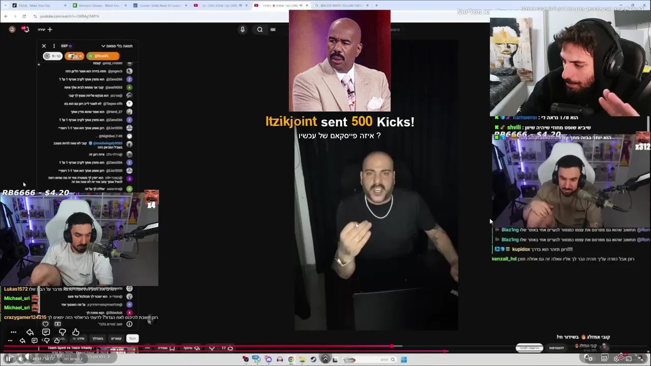Open video settings gear icon
651x366 pixels.
pyautogui.click(x=616, y=358)
